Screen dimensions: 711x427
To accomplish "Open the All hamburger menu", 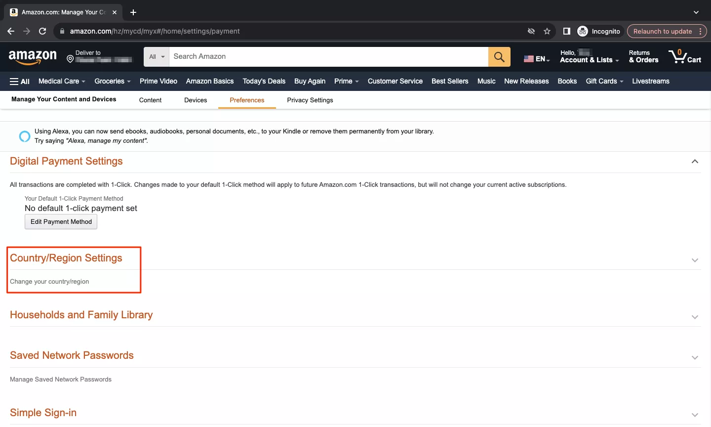I will coord(20,82).
